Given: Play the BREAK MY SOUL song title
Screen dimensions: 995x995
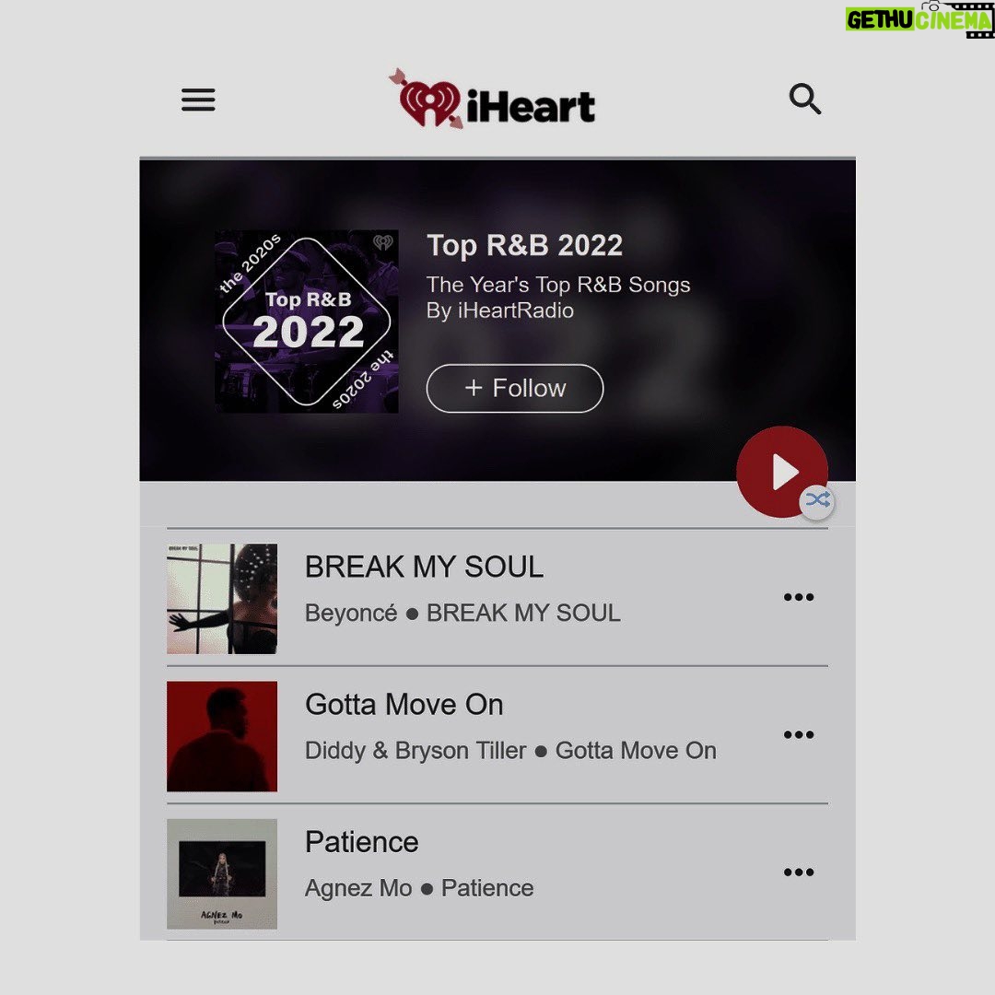Looking at the screenshot, I should tap(424, 567).
